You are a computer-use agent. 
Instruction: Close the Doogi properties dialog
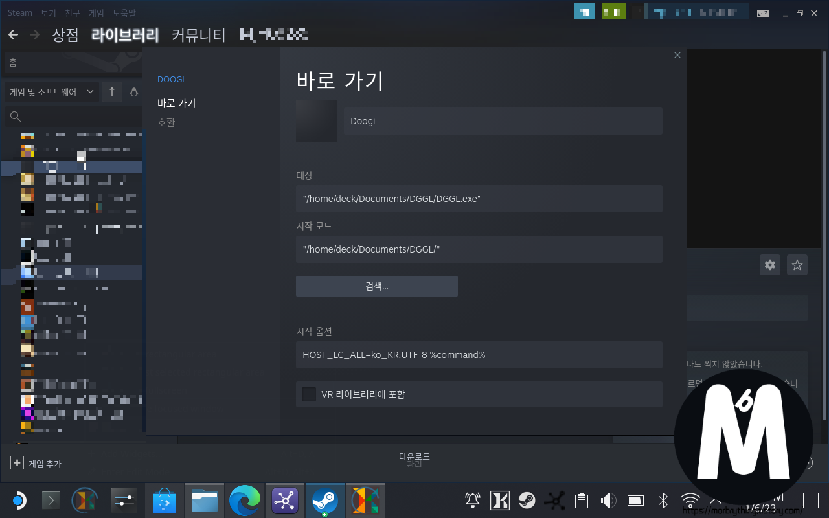point(677,56)
